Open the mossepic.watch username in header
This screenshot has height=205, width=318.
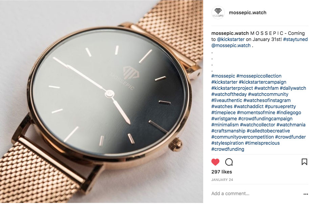tap(248, 13)
